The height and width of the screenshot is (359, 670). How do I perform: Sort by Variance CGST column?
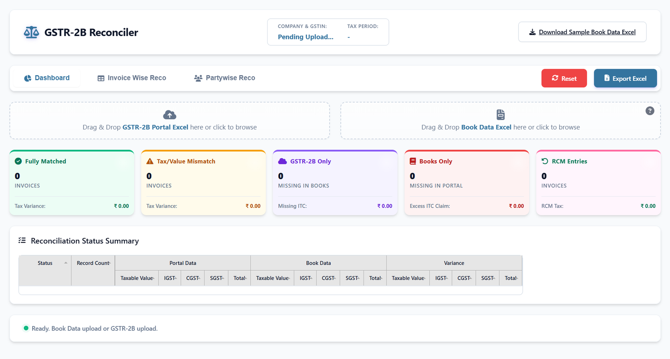pos(464,278)
